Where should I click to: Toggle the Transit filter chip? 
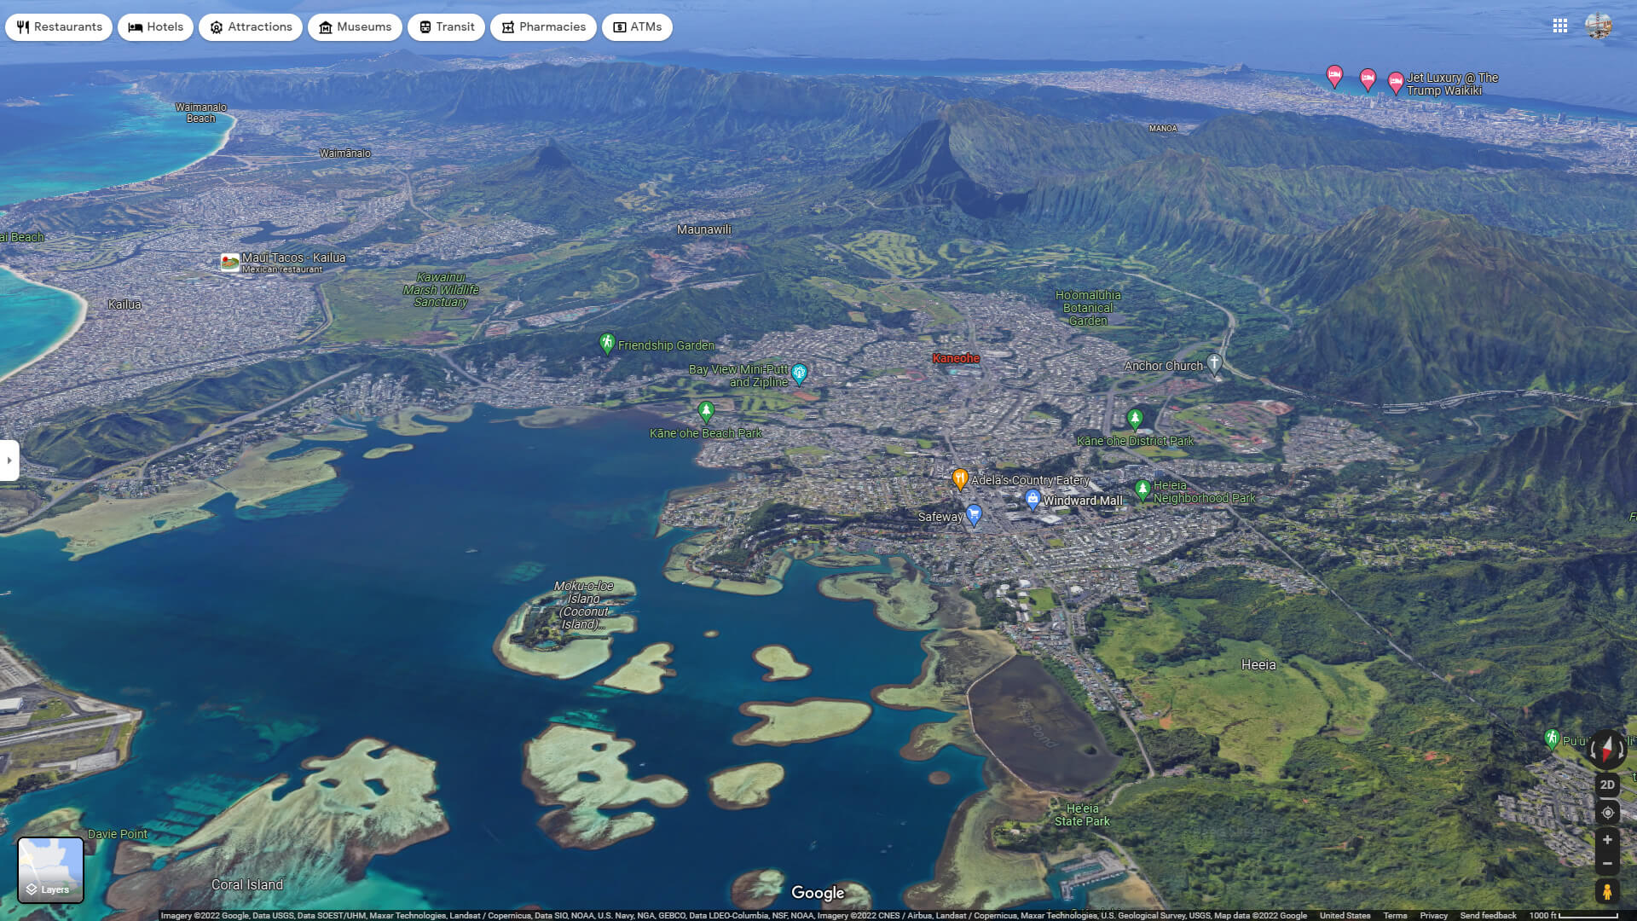pyautogui.click(x=446, y=26)
